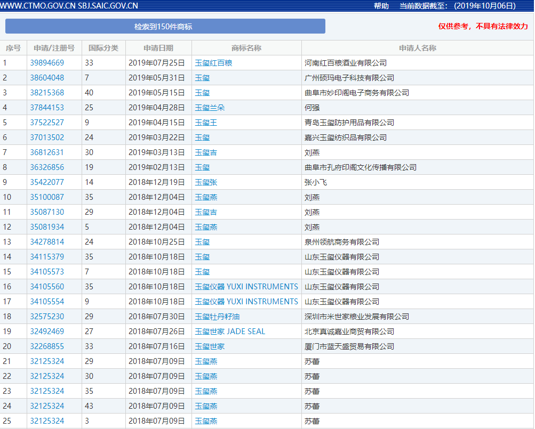Open registration number 36326856
Image resolution: width=535 pixels, height=429 pixels.
(47, 167)
